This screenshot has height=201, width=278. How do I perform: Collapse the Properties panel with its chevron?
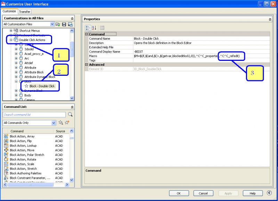(x=270, y=19)
